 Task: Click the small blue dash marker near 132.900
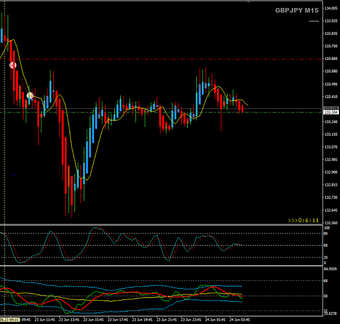point(14,174)
